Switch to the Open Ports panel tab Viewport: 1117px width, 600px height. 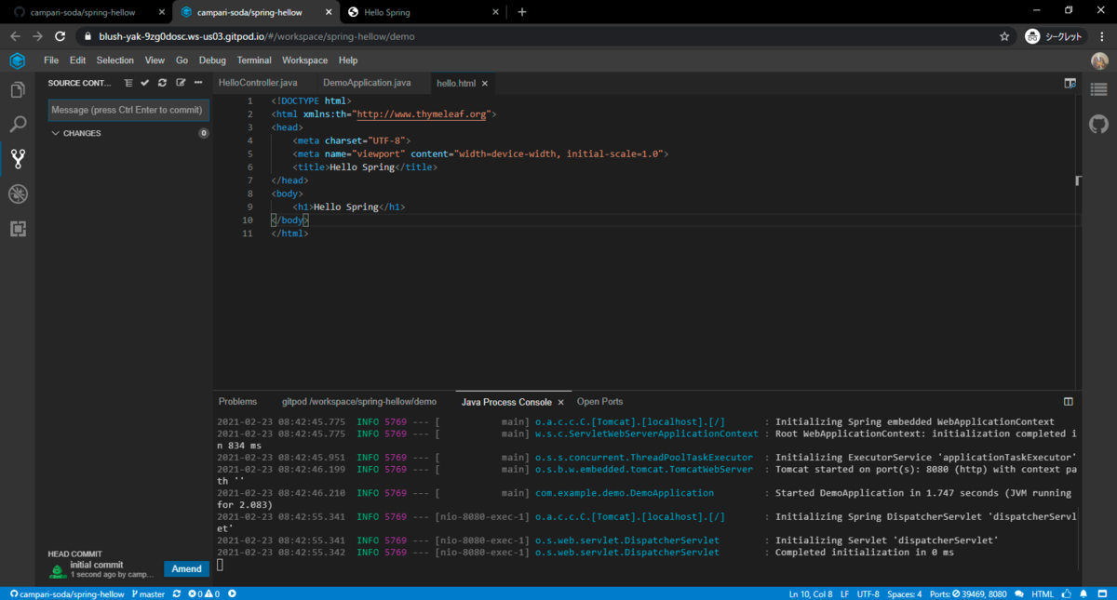coord(599,402)
